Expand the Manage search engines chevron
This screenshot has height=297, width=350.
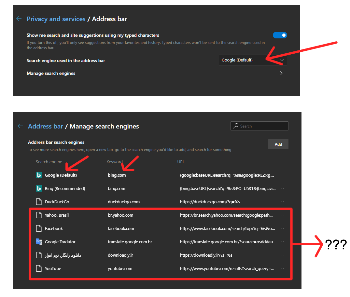coord(281,73)
